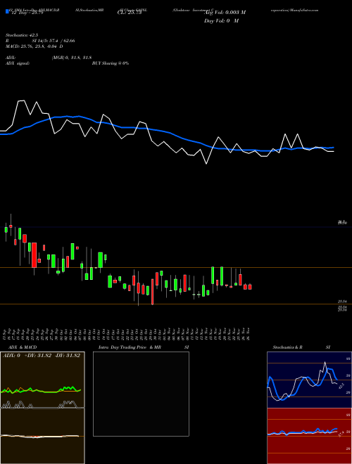
Task: Click the 'CL: 25.73' closing price text
Action: click(130, 13)
